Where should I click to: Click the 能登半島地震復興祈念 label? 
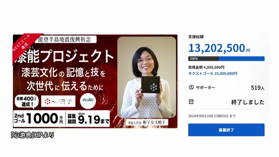click(x=65, y=39)
